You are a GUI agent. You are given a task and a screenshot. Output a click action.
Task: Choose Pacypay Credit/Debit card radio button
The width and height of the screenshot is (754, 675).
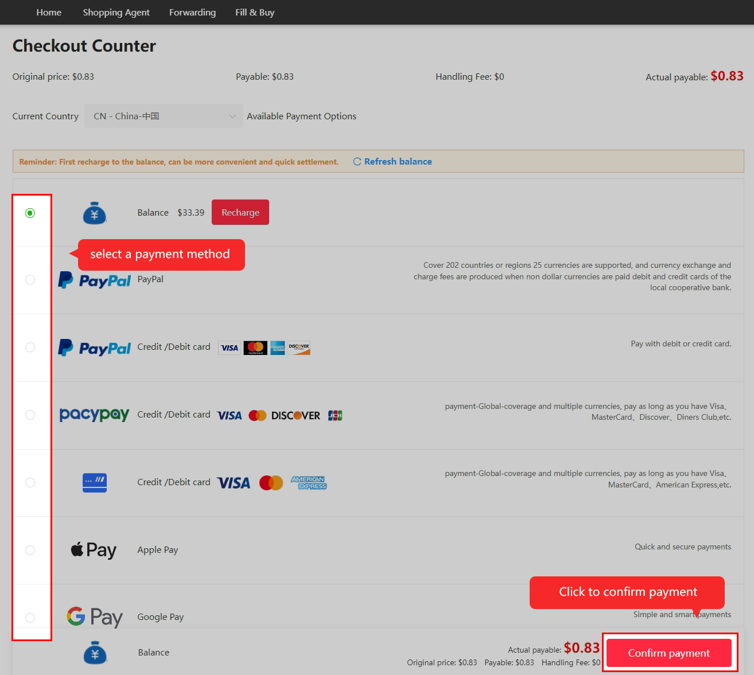coord(30,415)
